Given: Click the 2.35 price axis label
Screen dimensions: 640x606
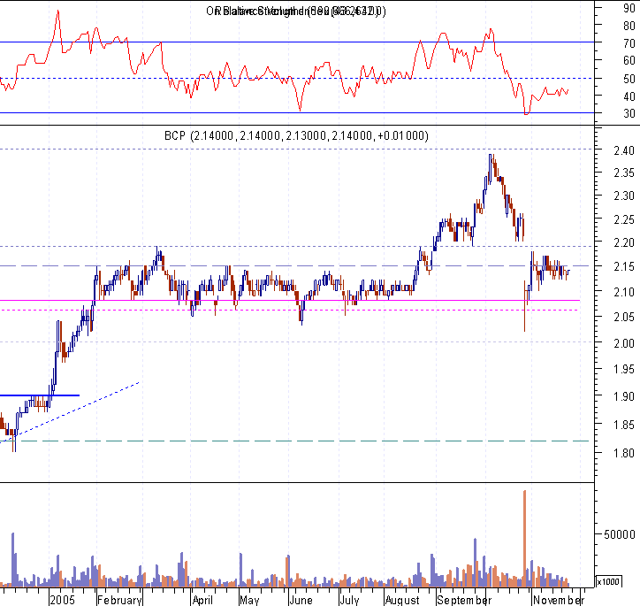Looking at the screenshot, I should (x=624, y=173).
